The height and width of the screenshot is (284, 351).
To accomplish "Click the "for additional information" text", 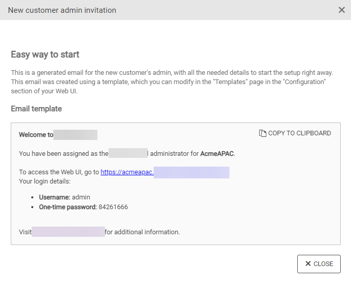I will tap(142, 232).
